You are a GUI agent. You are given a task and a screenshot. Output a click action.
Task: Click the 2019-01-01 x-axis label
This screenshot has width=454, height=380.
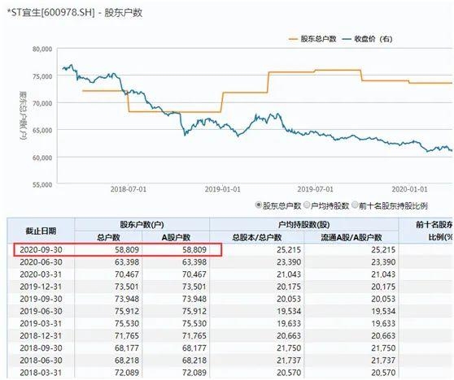click(x=223, y=189)
